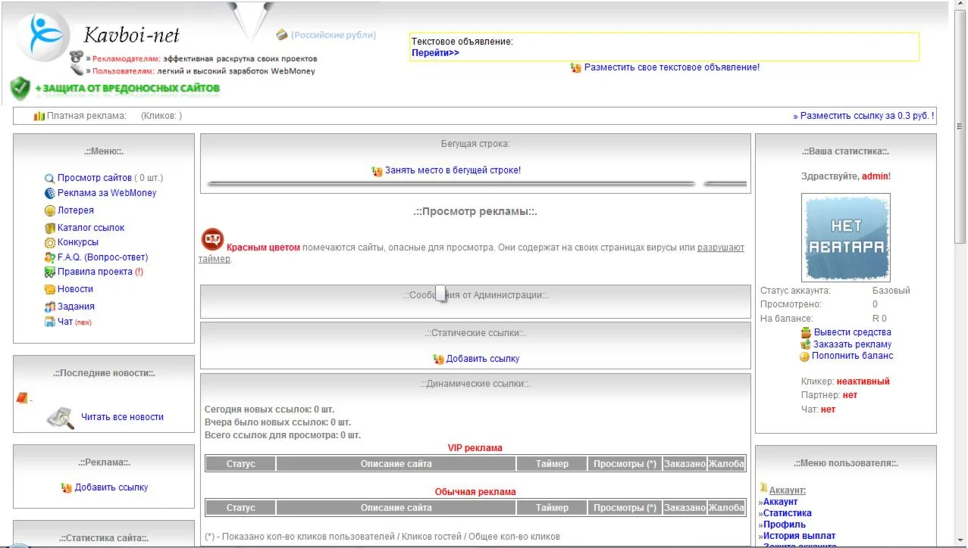The height and width of the screenshot is (548, 968).
Task: Click the Конкурсы icon
Action: tap(50, 243)
